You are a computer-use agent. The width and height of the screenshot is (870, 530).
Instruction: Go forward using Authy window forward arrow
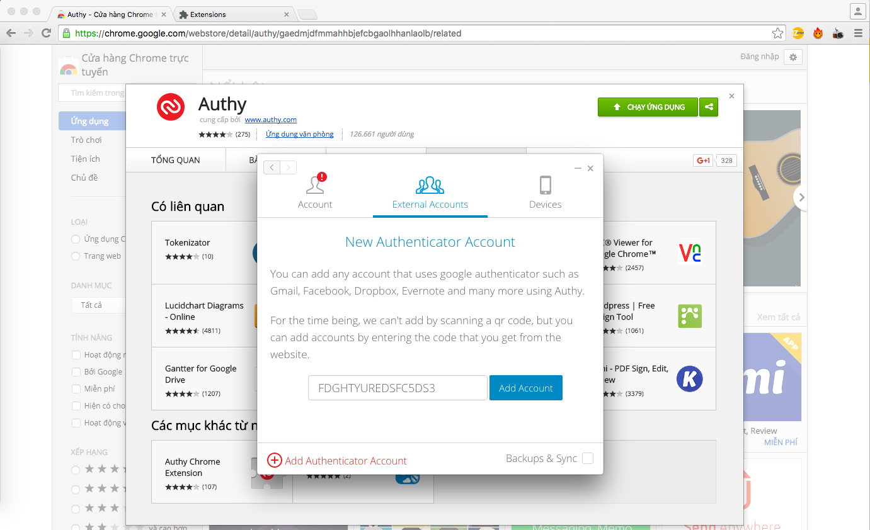coord(288,167)
